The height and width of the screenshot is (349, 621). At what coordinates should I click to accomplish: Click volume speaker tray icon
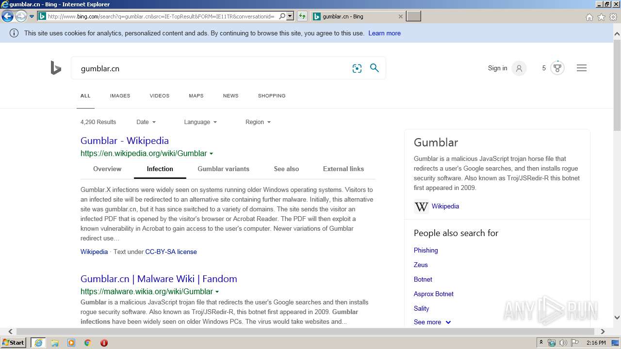(x=563, y=343)
